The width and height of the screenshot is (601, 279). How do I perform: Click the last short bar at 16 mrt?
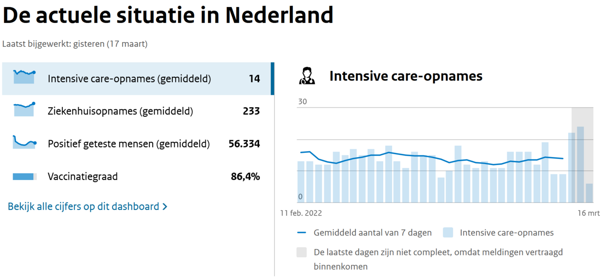coord(589,193)
